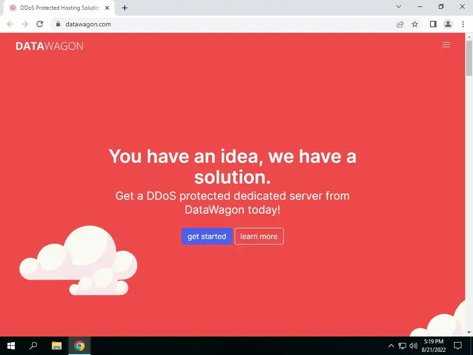473x355 pixels.
Task: Open Chrome three-dot menu
Action: point(463,24)
